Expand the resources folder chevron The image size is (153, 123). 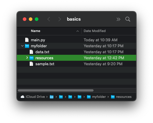pyautogui.click(x=27, y=58)
